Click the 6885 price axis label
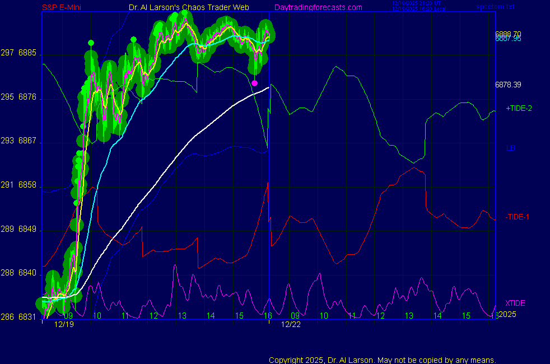550x364 pixels. click(27, 54)
